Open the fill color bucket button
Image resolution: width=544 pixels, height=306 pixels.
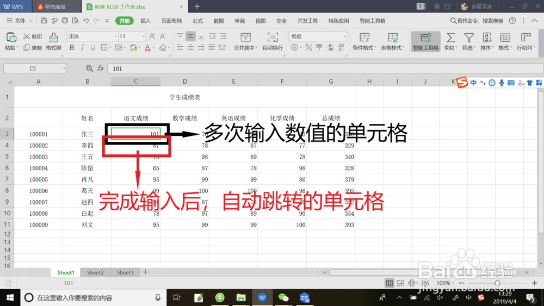coord(133,47)
